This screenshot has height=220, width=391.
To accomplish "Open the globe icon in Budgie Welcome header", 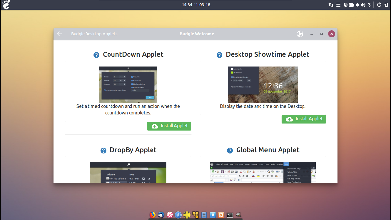I will 300,34.
